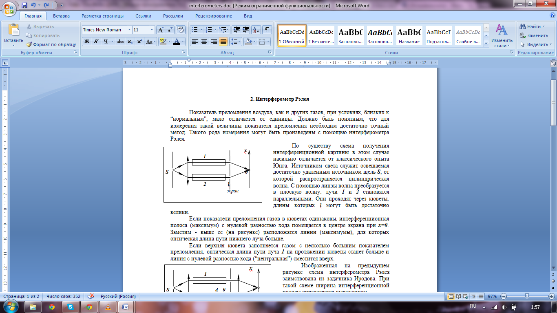Open line spacing dropdown

point(236,42)
